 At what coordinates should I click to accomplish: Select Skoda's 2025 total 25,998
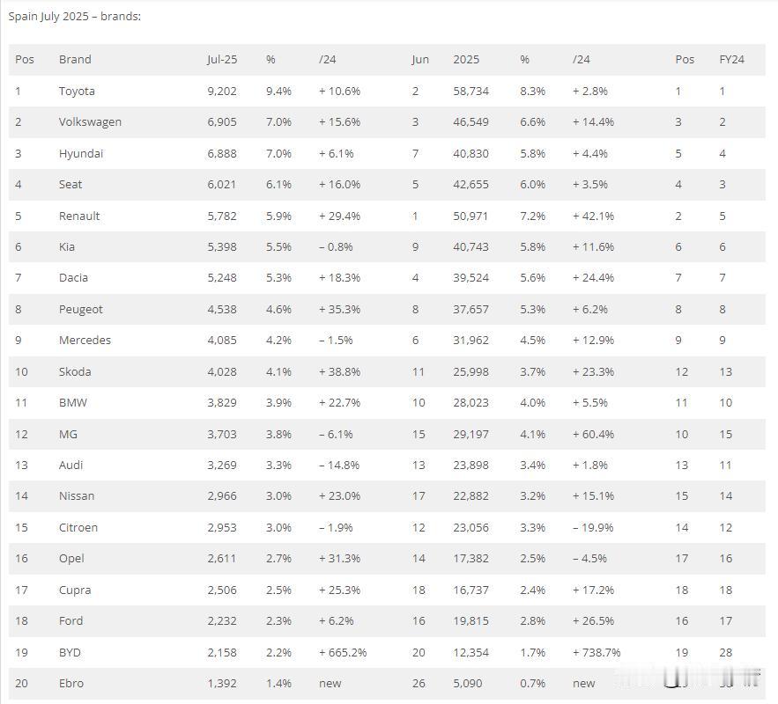click(471, 371)
